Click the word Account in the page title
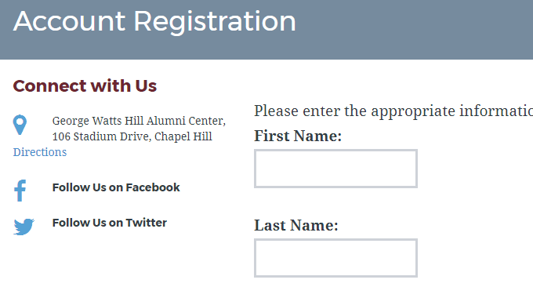The image size is (533, 287). [x=69, y=21]
